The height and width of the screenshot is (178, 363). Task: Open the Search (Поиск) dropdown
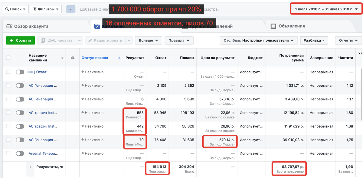[15, 9]
